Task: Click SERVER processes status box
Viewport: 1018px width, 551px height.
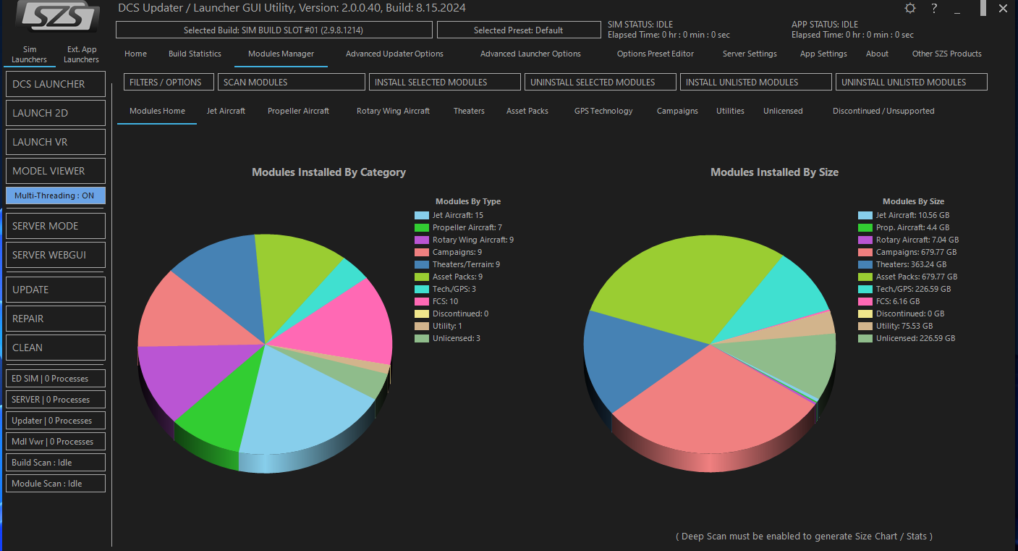Action: (x=56, y=400)
